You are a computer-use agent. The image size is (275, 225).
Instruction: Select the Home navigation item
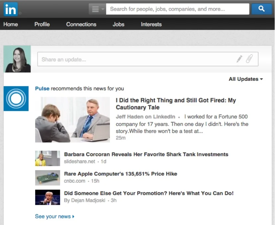[11, 24]
